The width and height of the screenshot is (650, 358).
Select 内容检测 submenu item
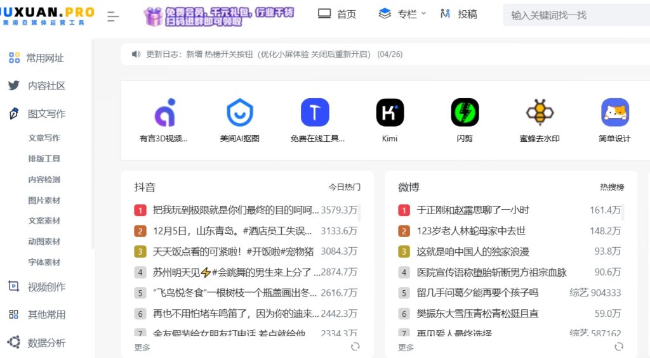coord(44,179)
